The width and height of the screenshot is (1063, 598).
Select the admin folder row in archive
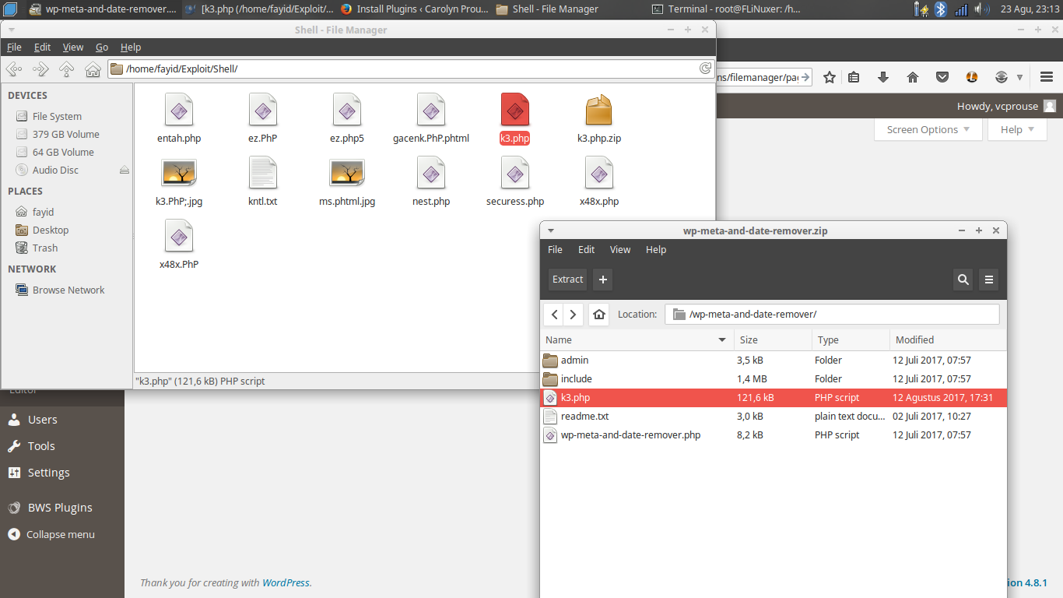coord(774,361)
